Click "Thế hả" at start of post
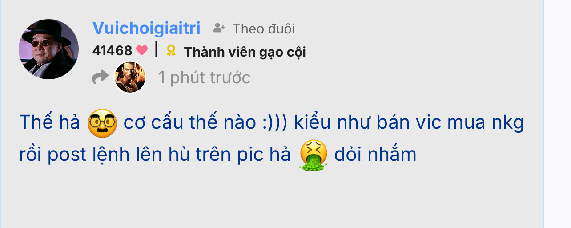571x228 pixels. 49,122
